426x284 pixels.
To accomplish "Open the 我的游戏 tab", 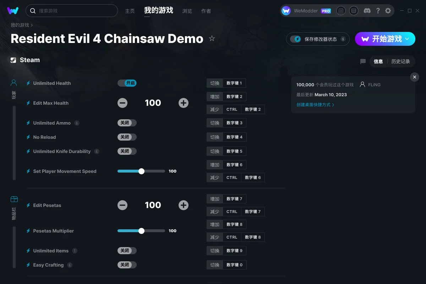I will (159, 11).
